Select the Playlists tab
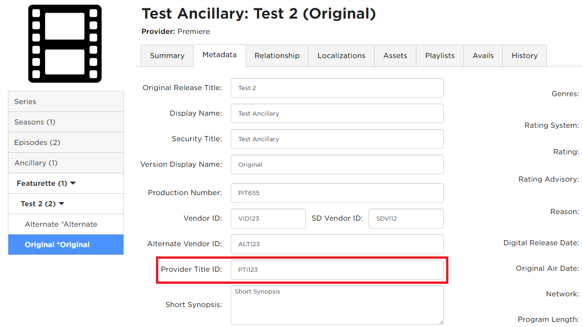This screenshot has height=327, width=583. (440, 56)
